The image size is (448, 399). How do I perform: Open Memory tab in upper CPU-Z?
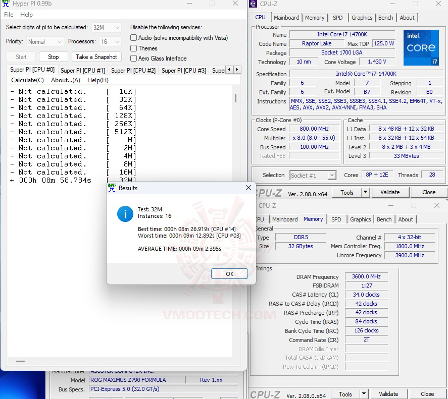click(x=315, y=18)
